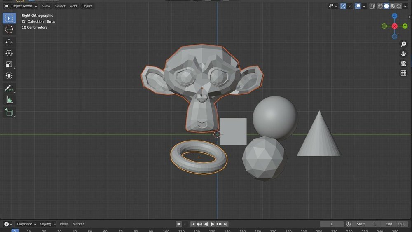This screenshot has width=412, height=232.
Task: Open the Add menu
Action: click(x=73, y=6)
